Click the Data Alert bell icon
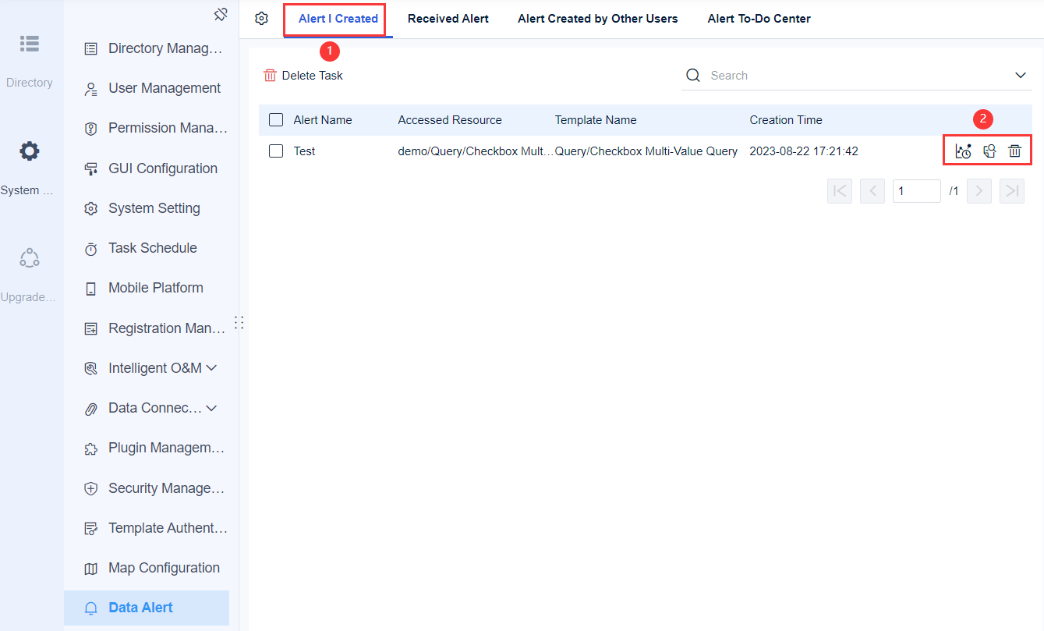Viewport: 1044px width, 631px height. click(91, 608)
